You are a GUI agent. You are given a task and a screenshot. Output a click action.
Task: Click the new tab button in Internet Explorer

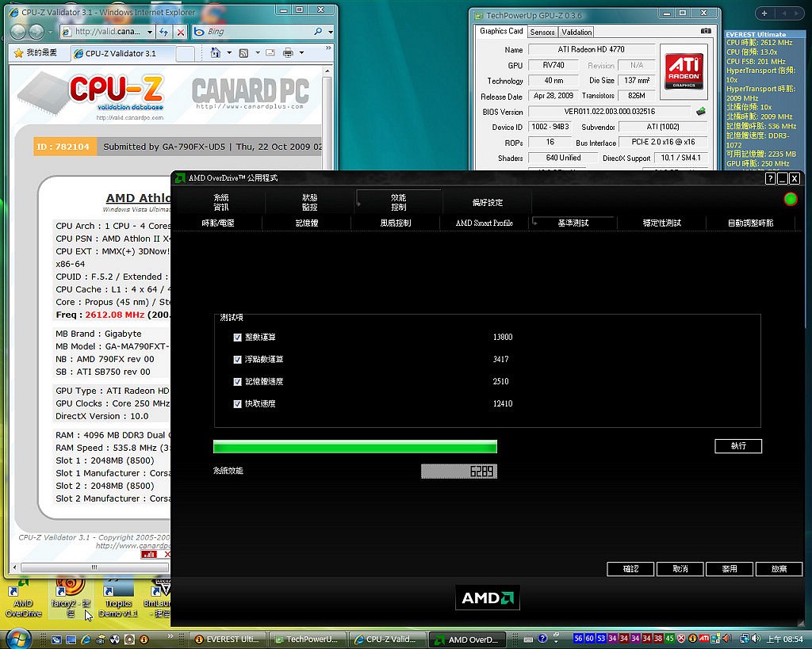tap(186, 53)
